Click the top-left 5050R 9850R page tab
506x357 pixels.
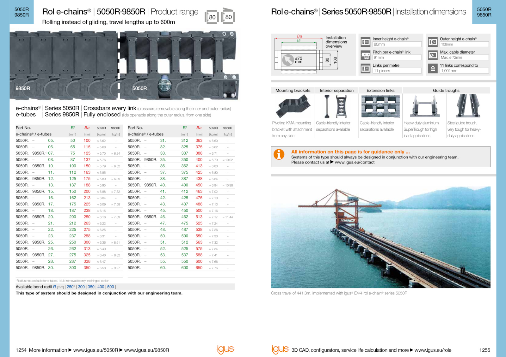[22, 12]
